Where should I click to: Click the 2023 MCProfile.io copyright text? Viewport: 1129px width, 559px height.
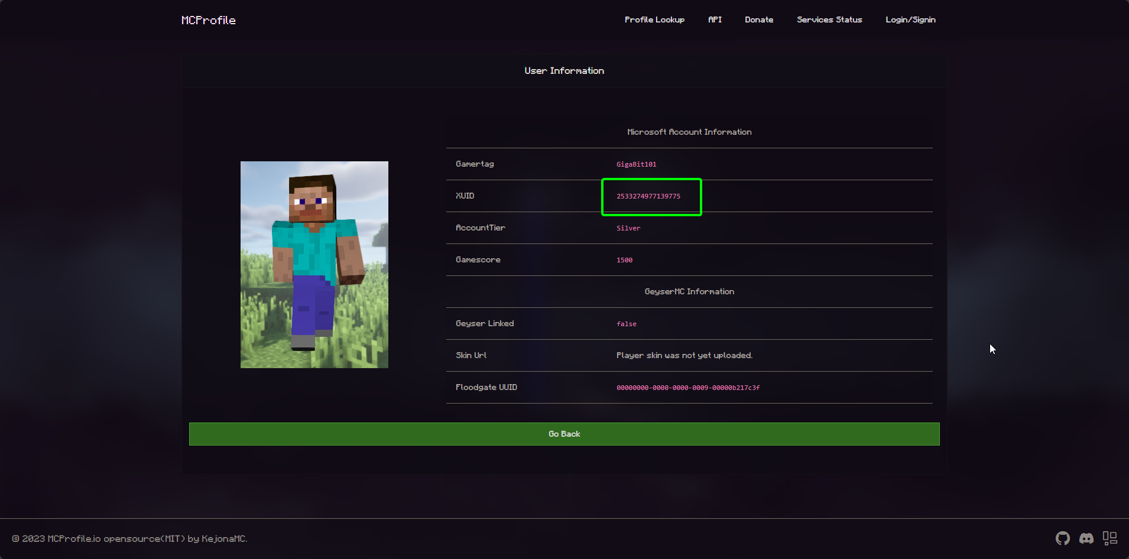tap(129, 538)
